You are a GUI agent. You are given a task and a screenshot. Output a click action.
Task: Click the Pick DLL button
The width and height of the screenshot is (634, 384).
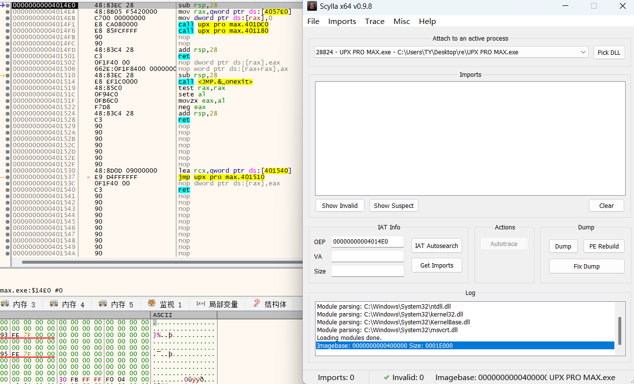[609, 52]
